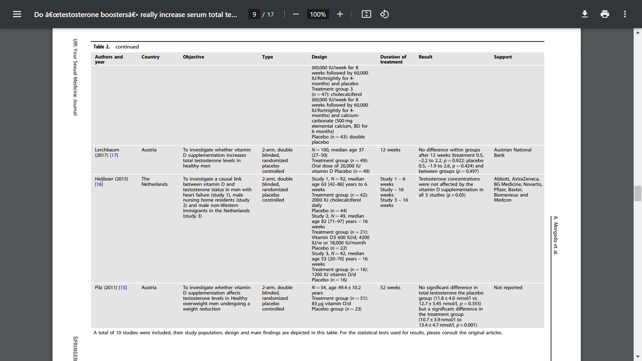Download the PDF file
Screen dimensions: 642x361
point(584,14)
